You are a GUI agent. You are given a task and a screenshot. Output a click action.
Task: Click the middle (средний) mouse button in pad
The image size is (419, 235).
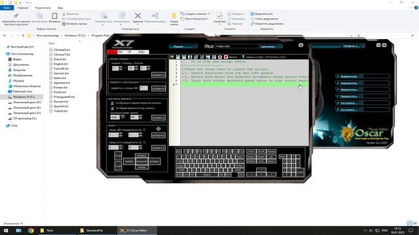141,161
